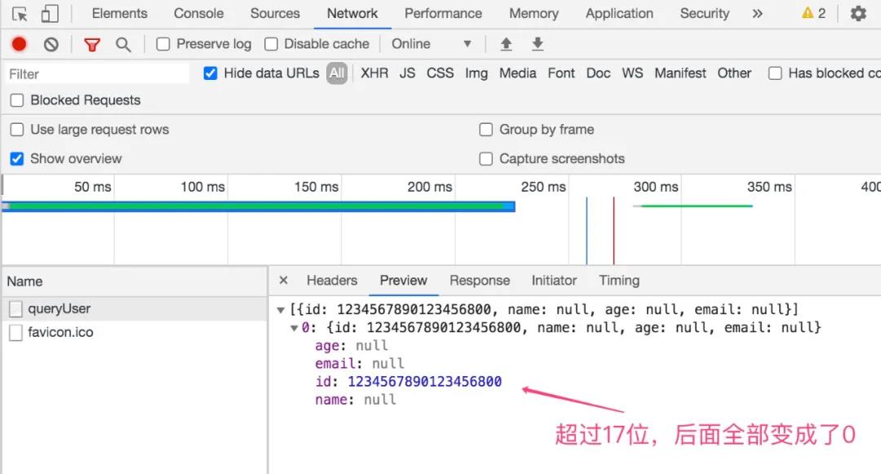Image resolution: width=881 pixels, height=474 pixels.
Task: Switch to the Response tab
Action: (x=480, y=280)
